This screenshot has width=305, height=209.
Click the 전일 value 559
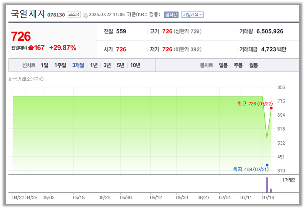[121, 31]
